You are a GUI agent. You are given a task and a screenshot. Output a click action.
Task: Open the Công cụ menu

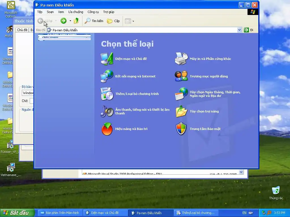pos(93,12)
